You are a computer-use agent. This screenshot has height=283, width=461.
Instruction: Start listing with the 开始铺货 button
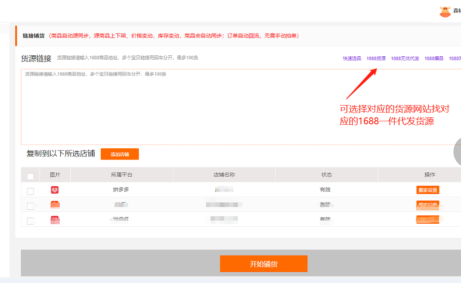[264, 264]
